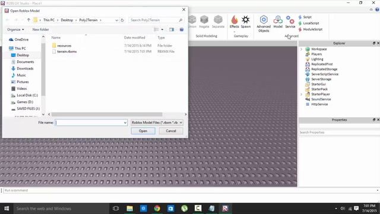380x214 pixels.
Task: Click New folder in the dialog toolbar
Action: 40,29
